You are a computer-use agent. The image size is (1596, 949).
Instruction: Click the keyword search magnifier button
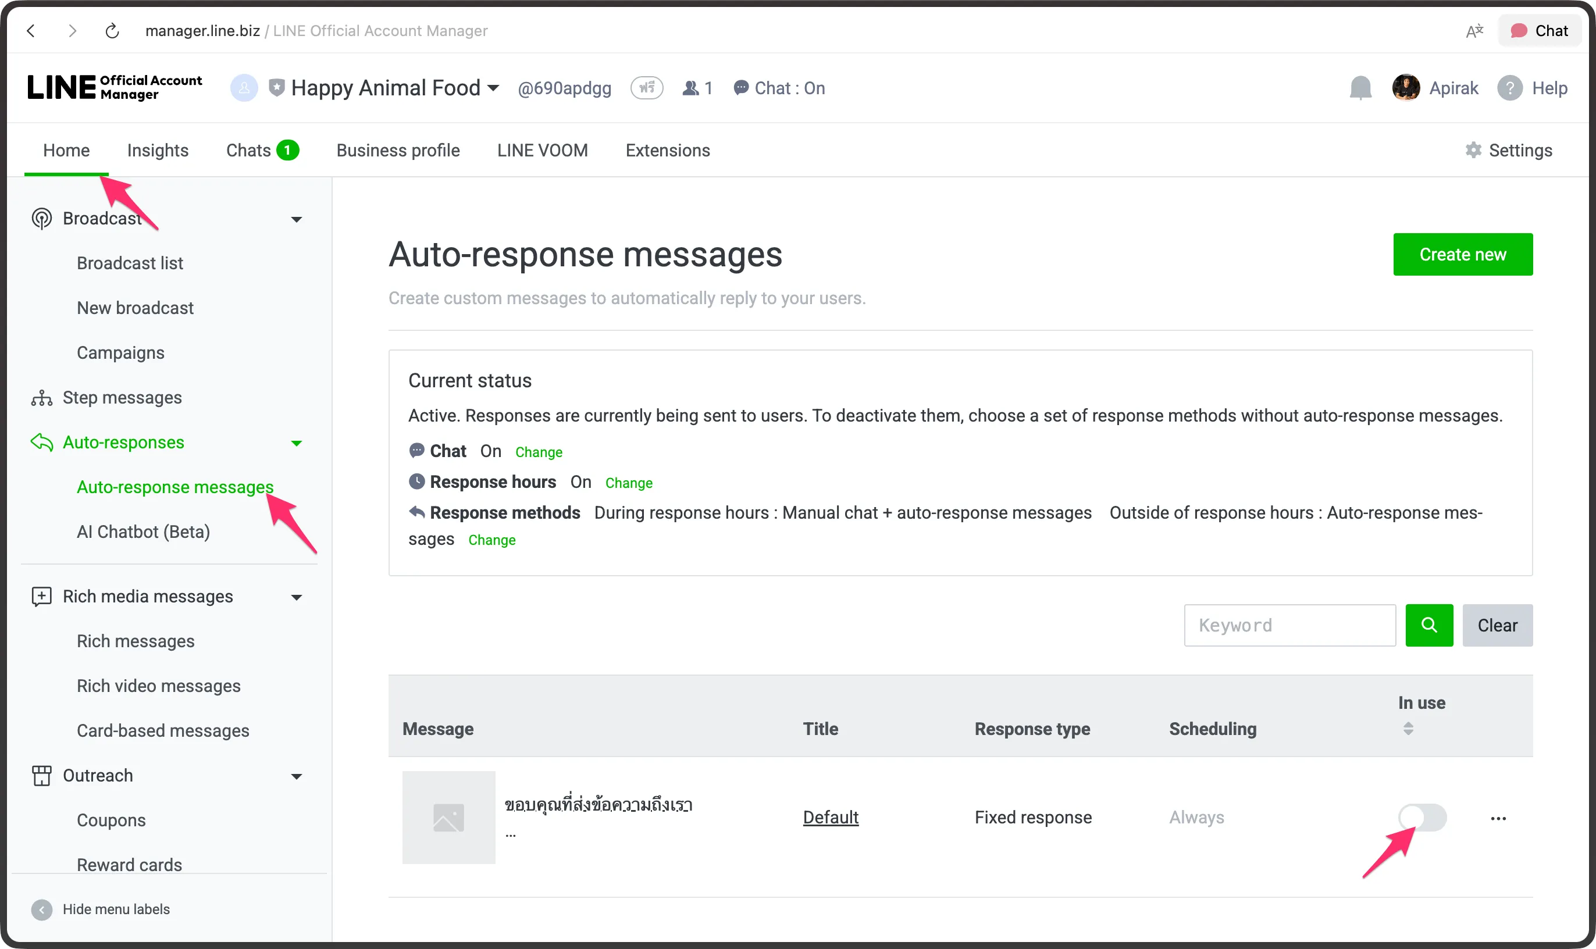[1428, 625]
